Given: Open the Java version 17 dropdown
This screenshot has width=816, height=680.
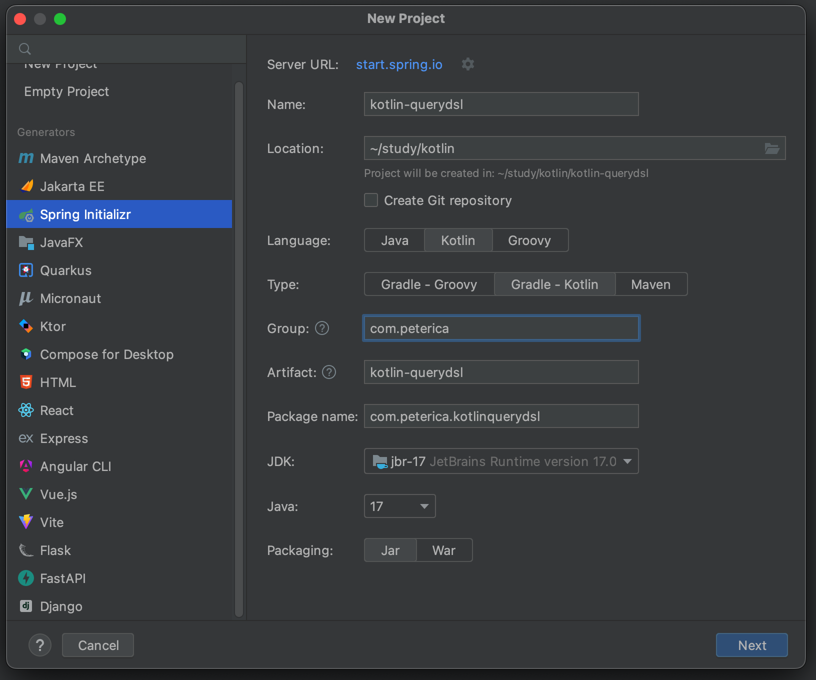Looking at the screenshot, I should 400,506.
